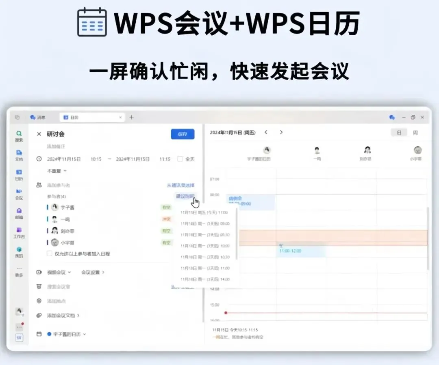Click the red-dot notification icon in the sidebar
439x365 pixels.
coord(19,326)
